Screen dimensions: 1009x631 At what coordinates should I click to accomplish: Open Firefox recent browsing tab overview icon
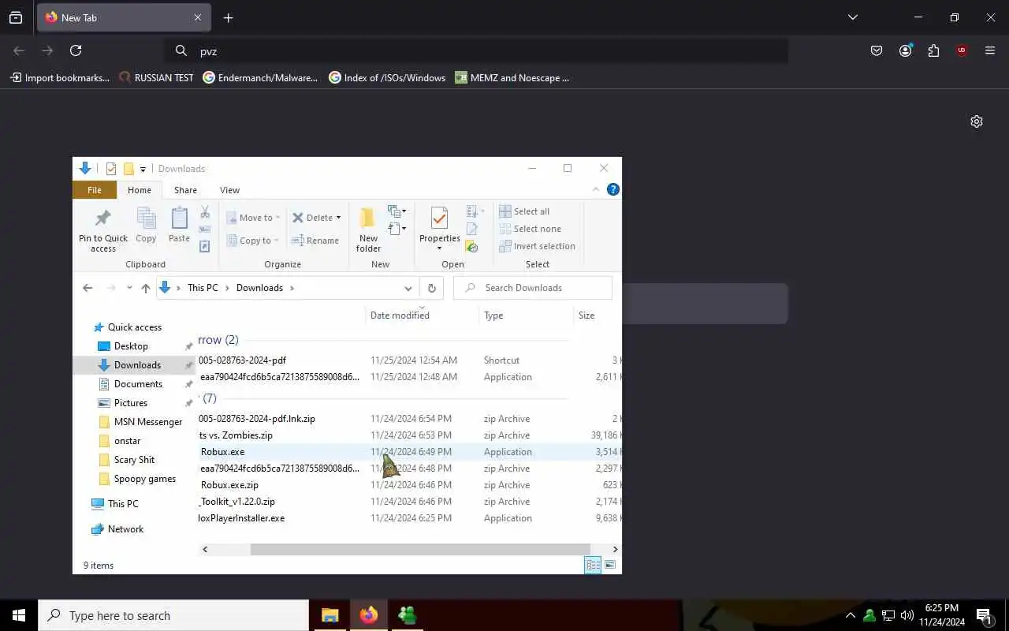16,17
